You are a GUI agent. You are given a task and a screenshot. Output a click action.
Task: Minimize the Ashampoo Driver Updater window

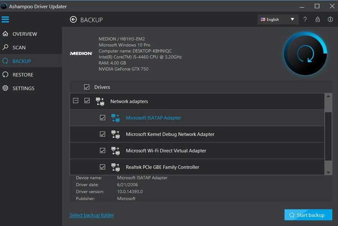(x=302, y=6)
